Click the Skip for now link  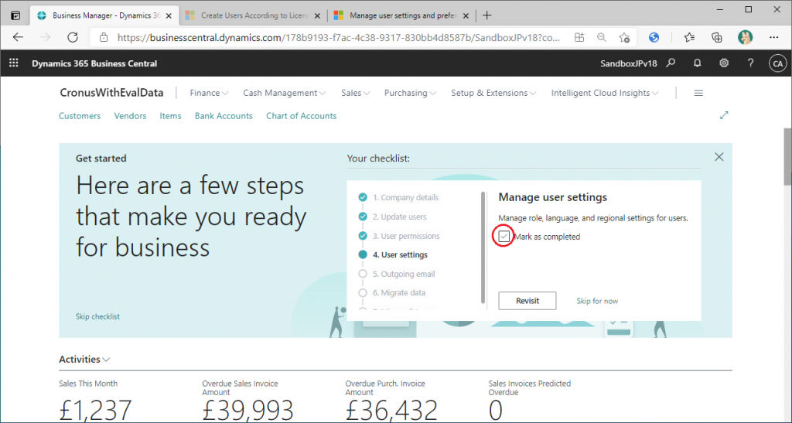click(x=597, y=301)
